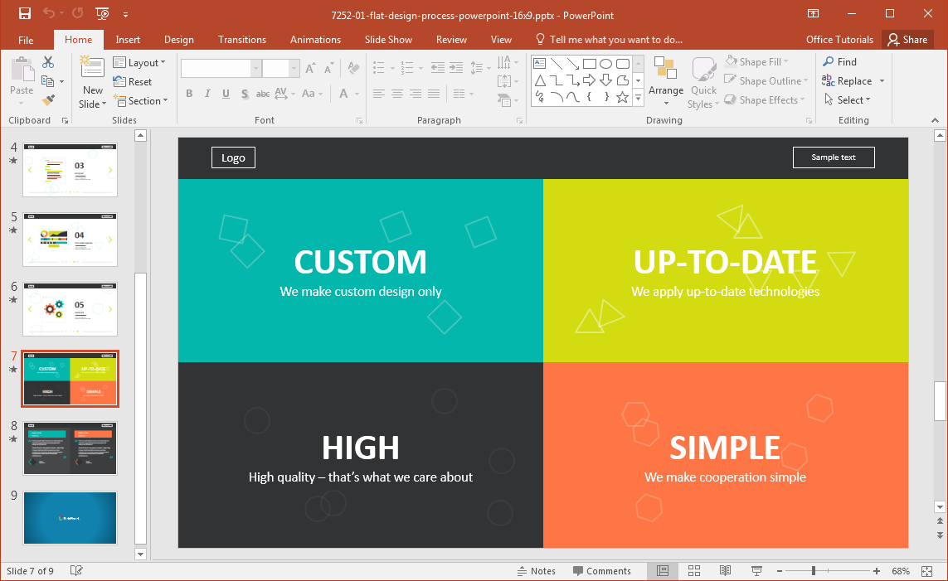Open the Arrange tool
This screenshot has height=581, width=948.
click(x=666, y=81)
